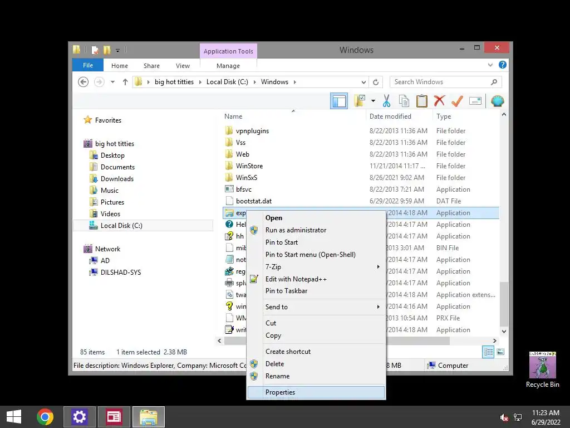Choose Run as administrator
570x428 pixels.
316,230
